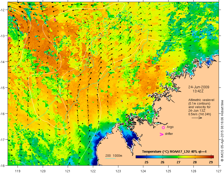Click the "(0.1m contours)" text

pos(199,104)
